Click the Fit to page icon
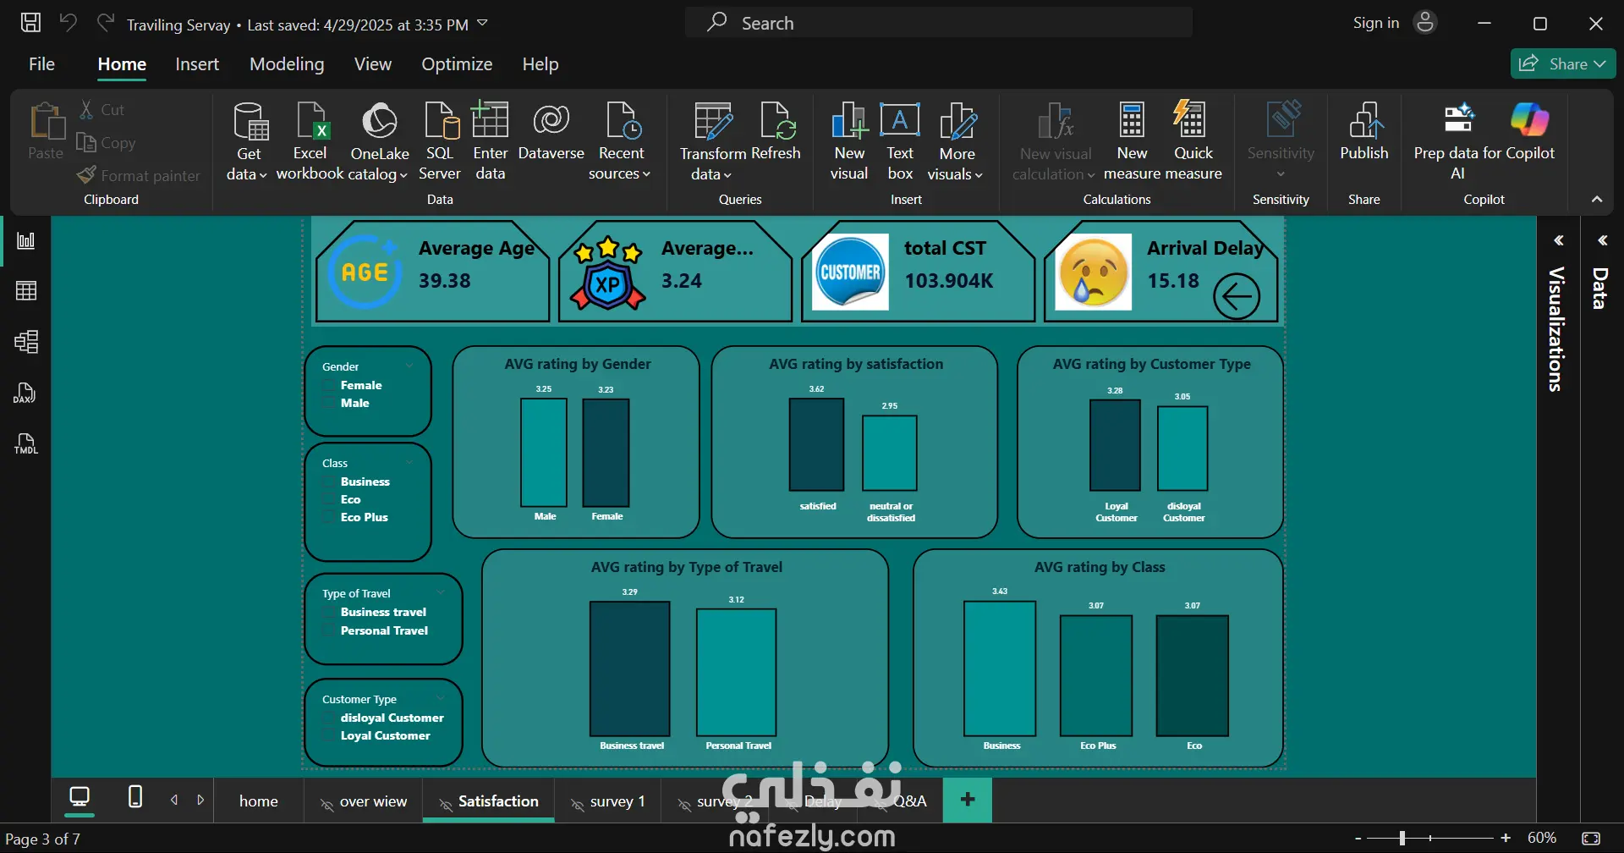1624x853 pixels. click(1591, 839)
